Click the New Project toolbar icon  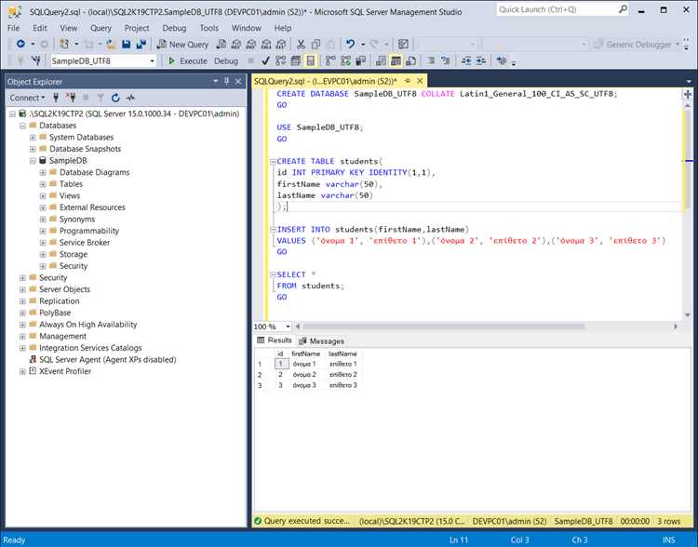[64, 44]
